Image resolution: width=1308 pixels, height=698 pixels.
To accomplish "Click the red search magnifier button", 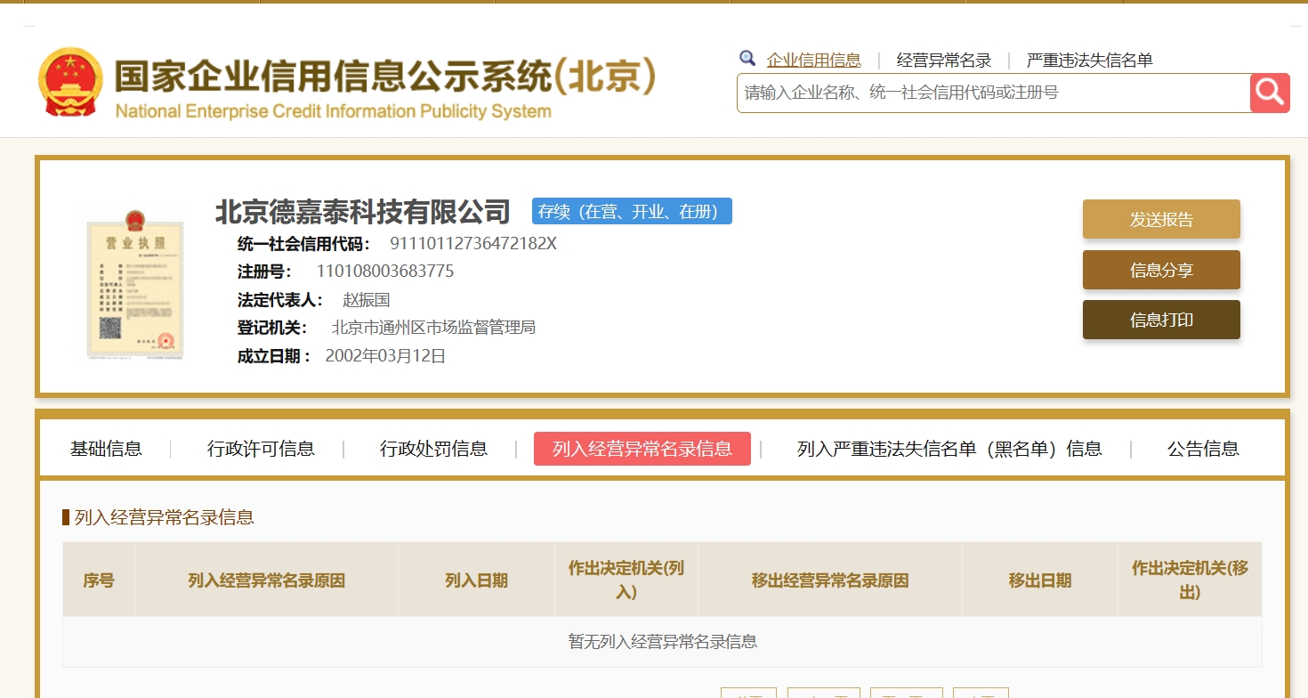I will pos(1270,93).
